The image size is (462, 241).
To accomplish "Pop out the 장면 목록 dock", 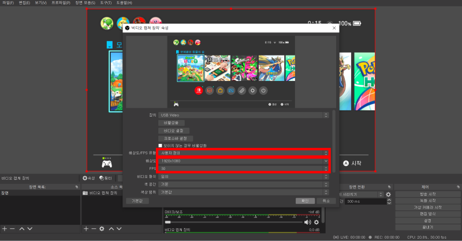I will 77,187.
